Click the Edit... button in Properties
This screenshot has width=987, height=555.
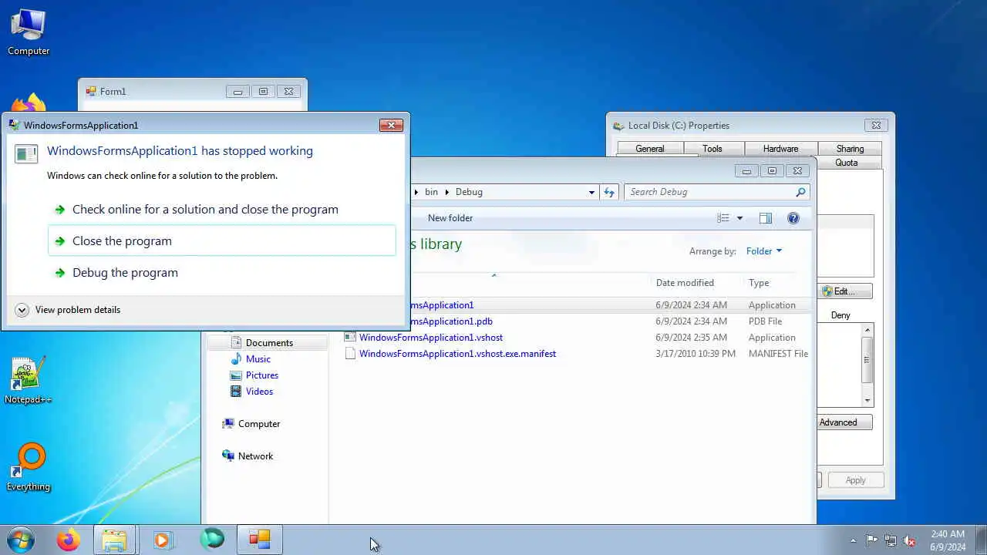coord(845,291)
